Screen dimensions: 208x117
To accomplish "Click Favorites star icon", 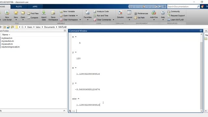I will pos(87,13).
